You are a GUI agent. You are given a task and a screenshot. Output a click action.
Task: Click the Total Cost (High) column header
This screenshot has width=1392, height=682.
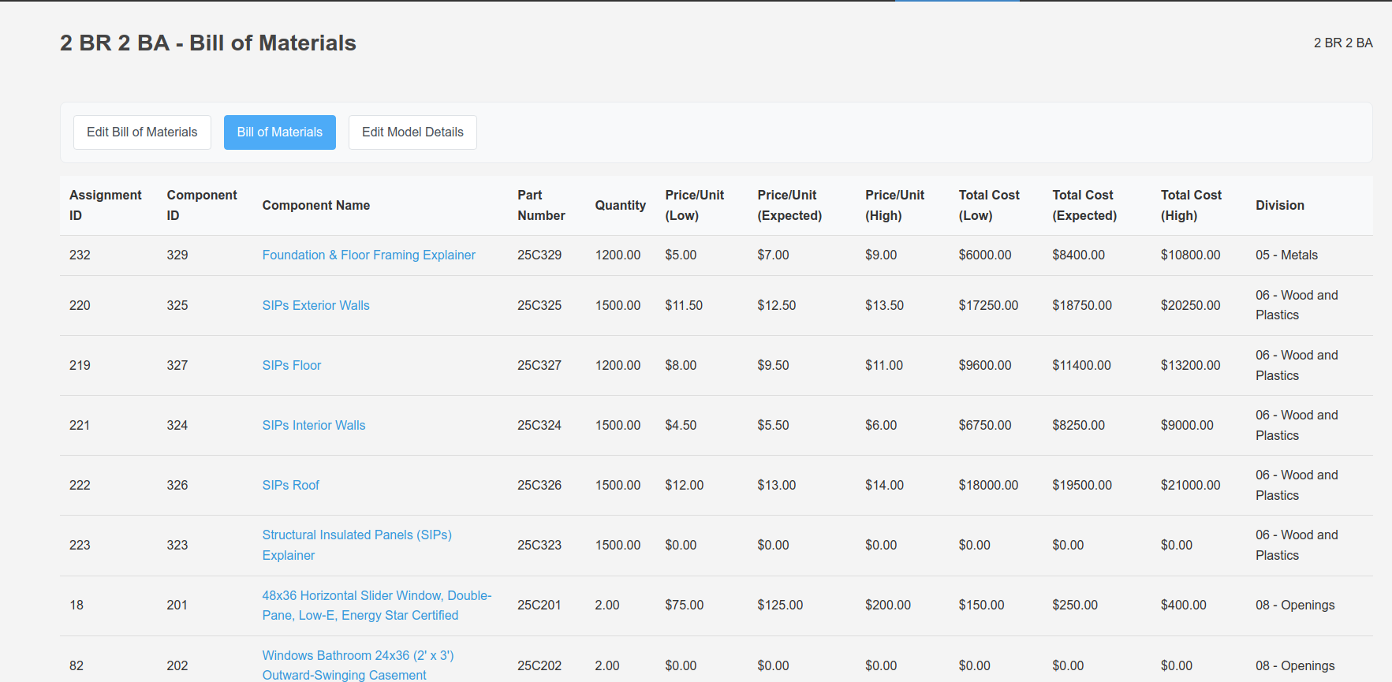tap(1191, 206)
